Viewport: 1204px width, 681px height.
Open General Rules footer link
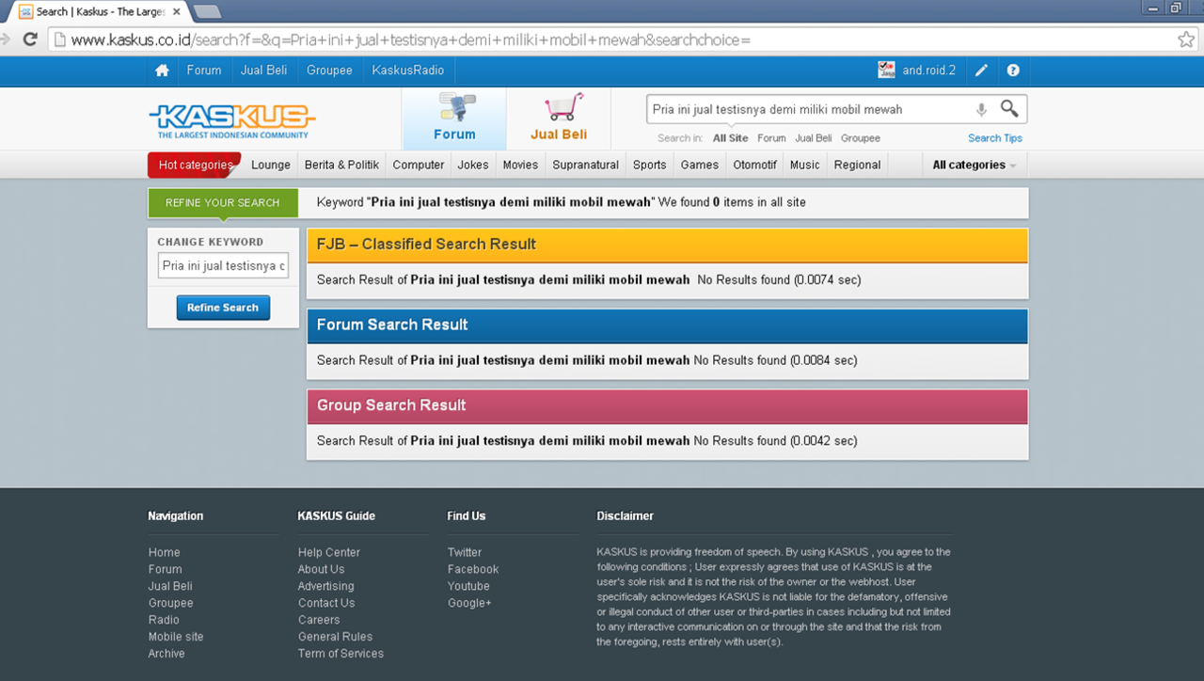click(x=336, y=638)
